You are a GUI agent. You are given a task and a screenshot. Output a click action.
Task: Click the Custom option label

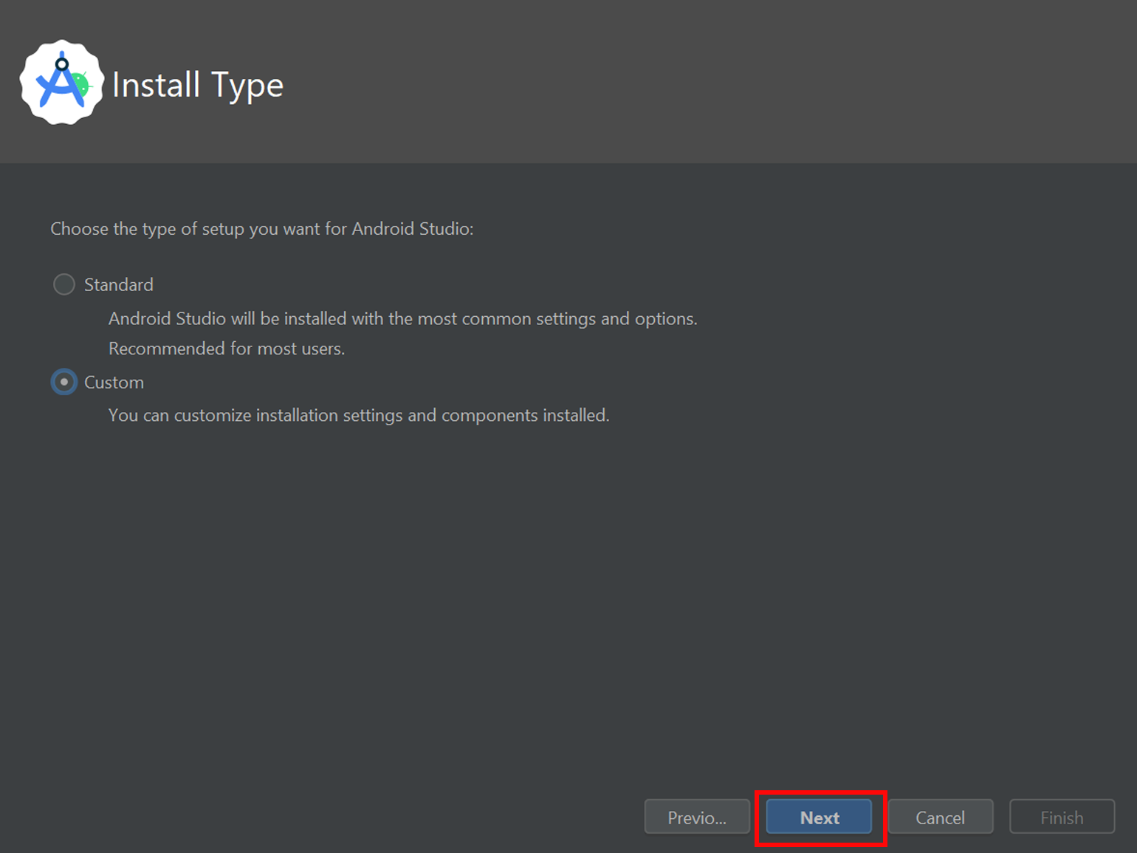point(114,383)
